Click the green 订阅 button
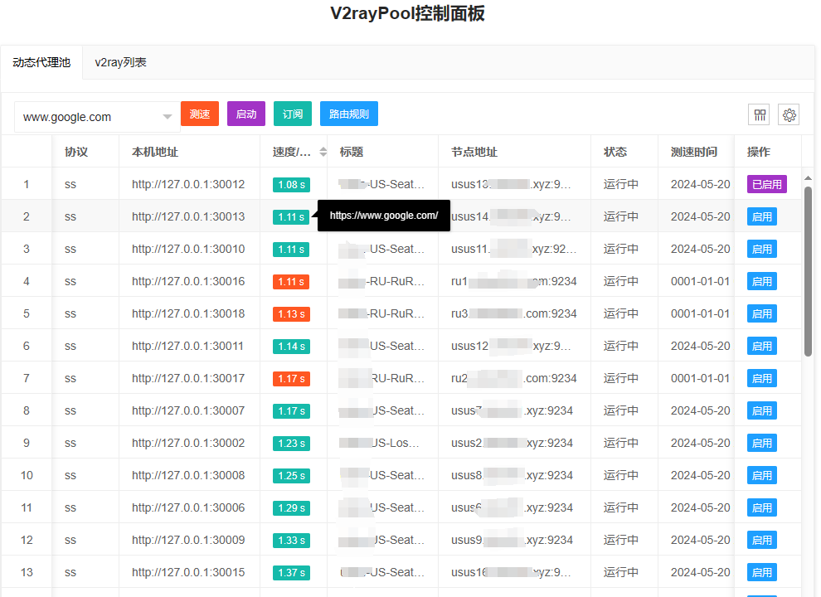The width and height of the screenshot is (821, 597). tap(293, 114)
